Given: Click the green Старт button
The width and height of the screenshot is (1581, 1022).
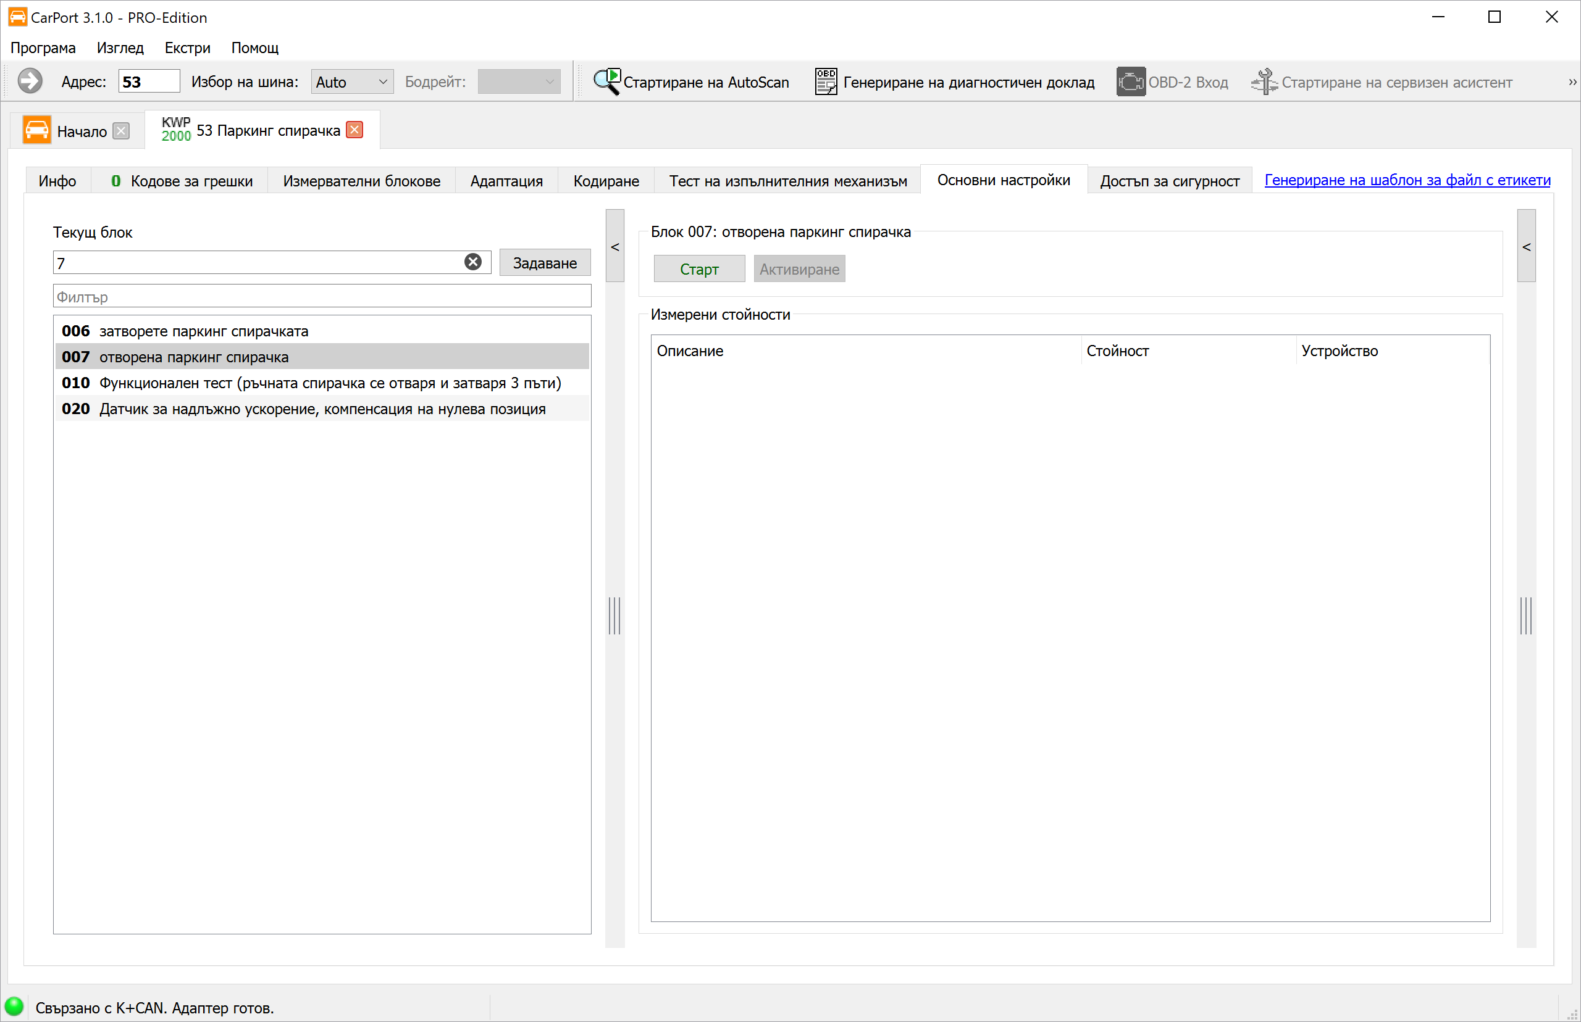Looking at the screenshot, I should tap(699, 269).
